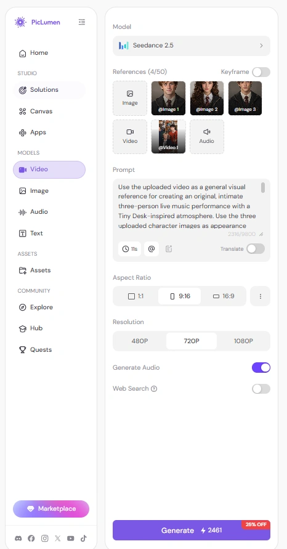The height and width of the screenshot is (549, 287).
Task: Open the Seedance 2.5 model selector
Action: coord(192,46)
